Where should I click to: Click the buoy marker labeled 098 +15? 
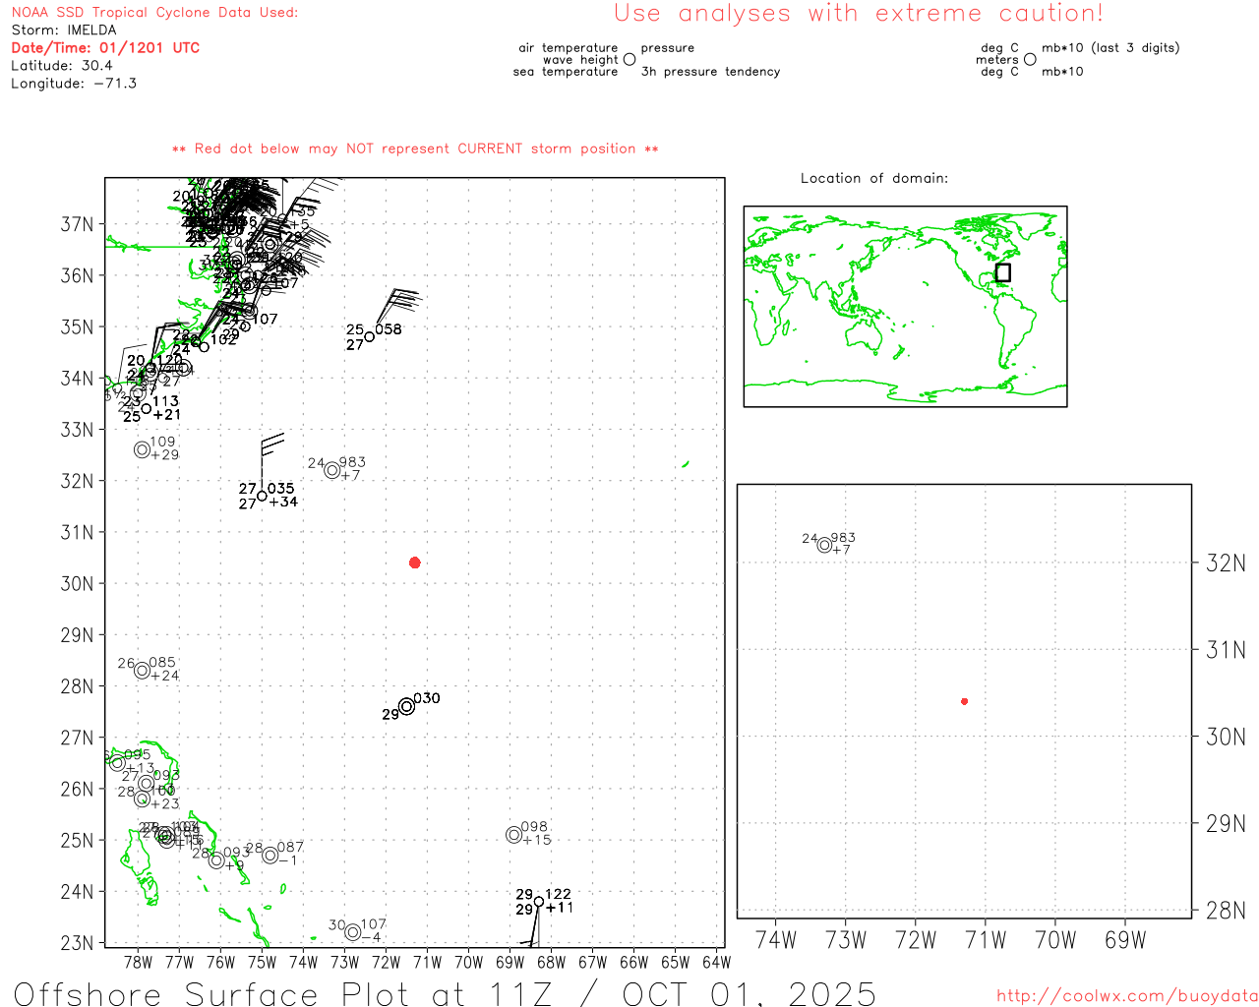(514, 835)
